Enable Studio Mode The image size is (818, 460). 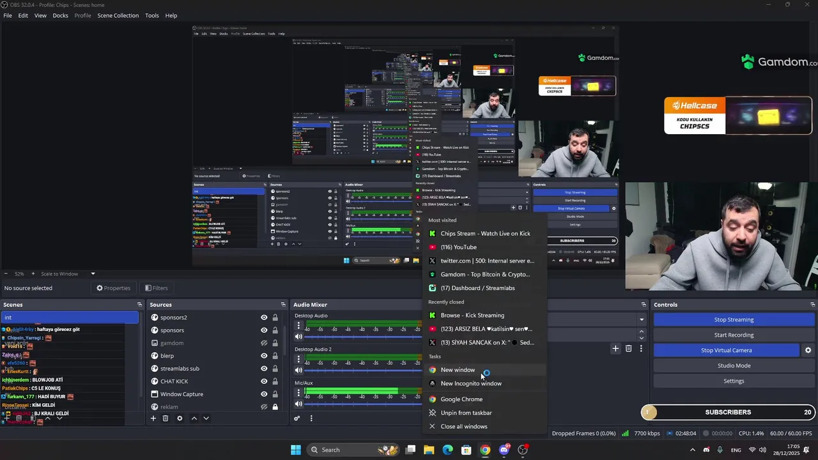(x=734, y=365)
